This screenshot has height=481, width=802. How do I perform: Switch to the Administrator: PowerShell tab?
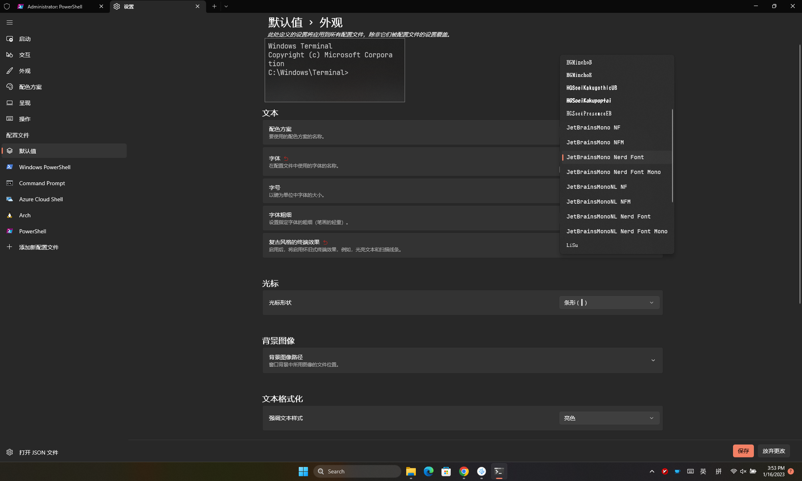point(55,6)
